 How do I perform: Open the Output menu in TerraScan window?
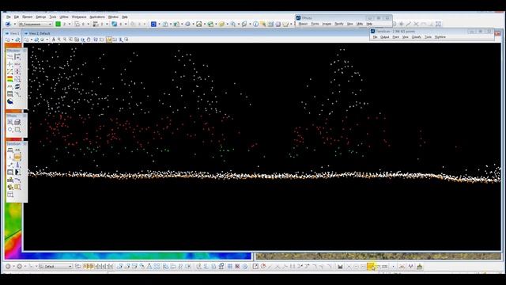click(x=385, y=37)
